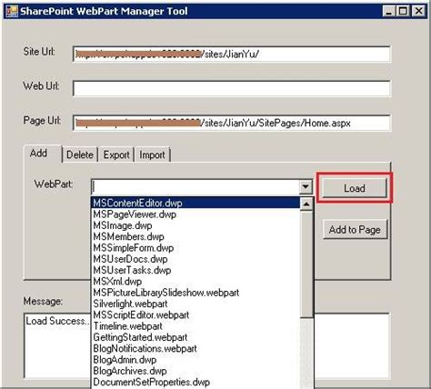Pick BlogNotifications.webpart in the dropdown
431x389 pixels.
195,349
